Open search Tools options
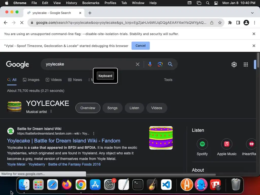This screenshot has height=195, width=260. tap(168, 80)
